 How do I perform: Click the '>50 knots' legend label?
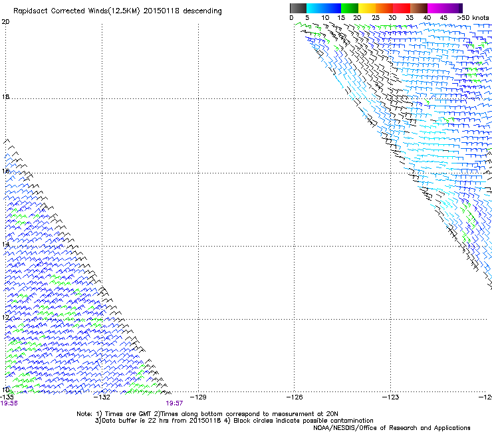coord(473,18)
